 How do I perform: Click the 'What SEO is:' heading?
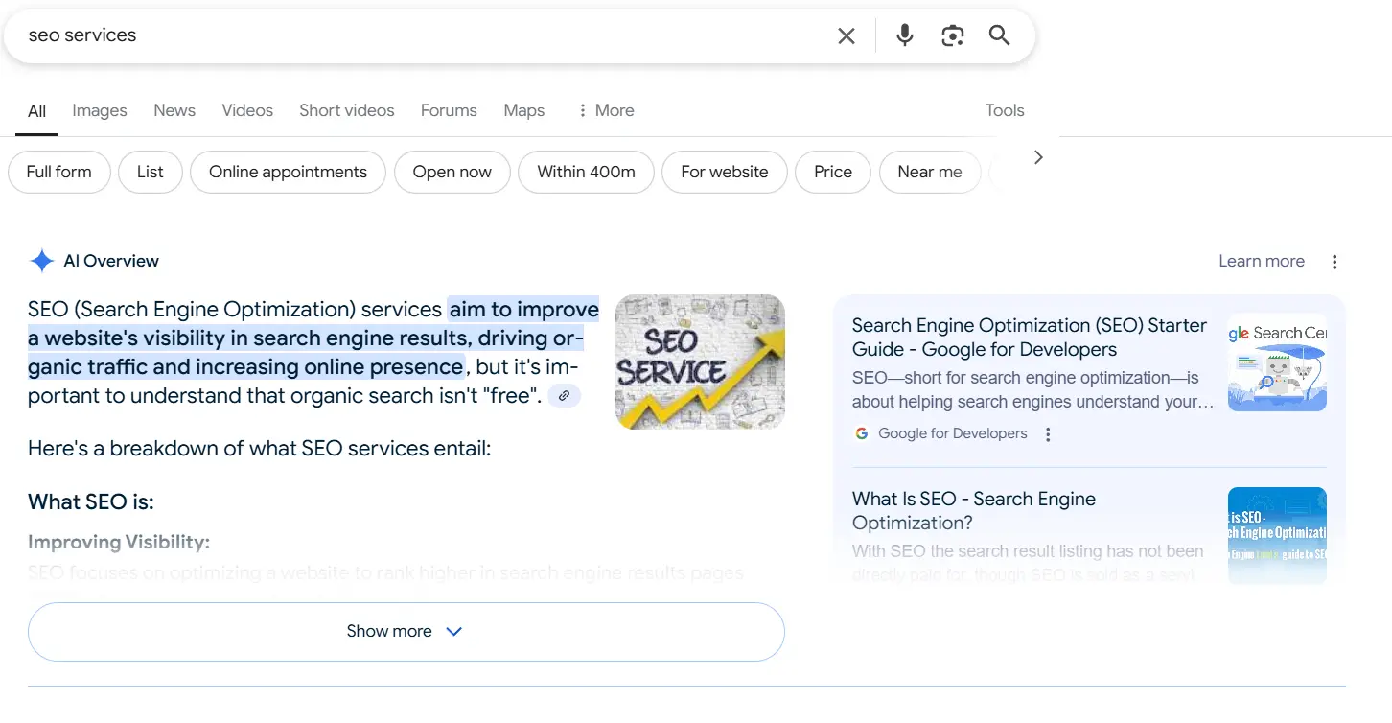click(x=91, y=502)
